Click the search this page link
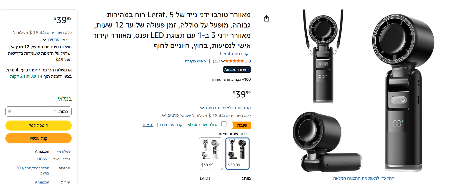The height and width of the screenshot is (184, 466). click(195, 61)
